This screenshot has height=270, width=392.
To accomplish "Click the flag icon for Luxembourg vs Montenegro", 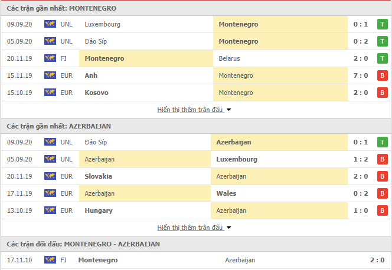I will pyautogui.click(x=50, y=24).
